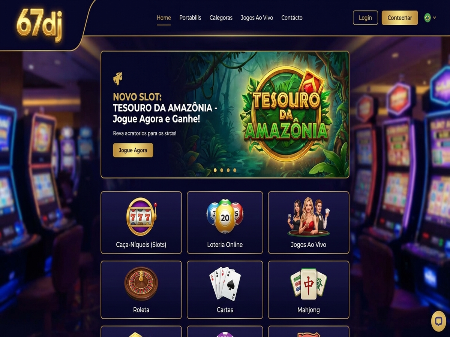Expand the language dropdown chevron
The height and width of the screenshot is (337, 450).
pyautogui.click(x=435, y=18)
